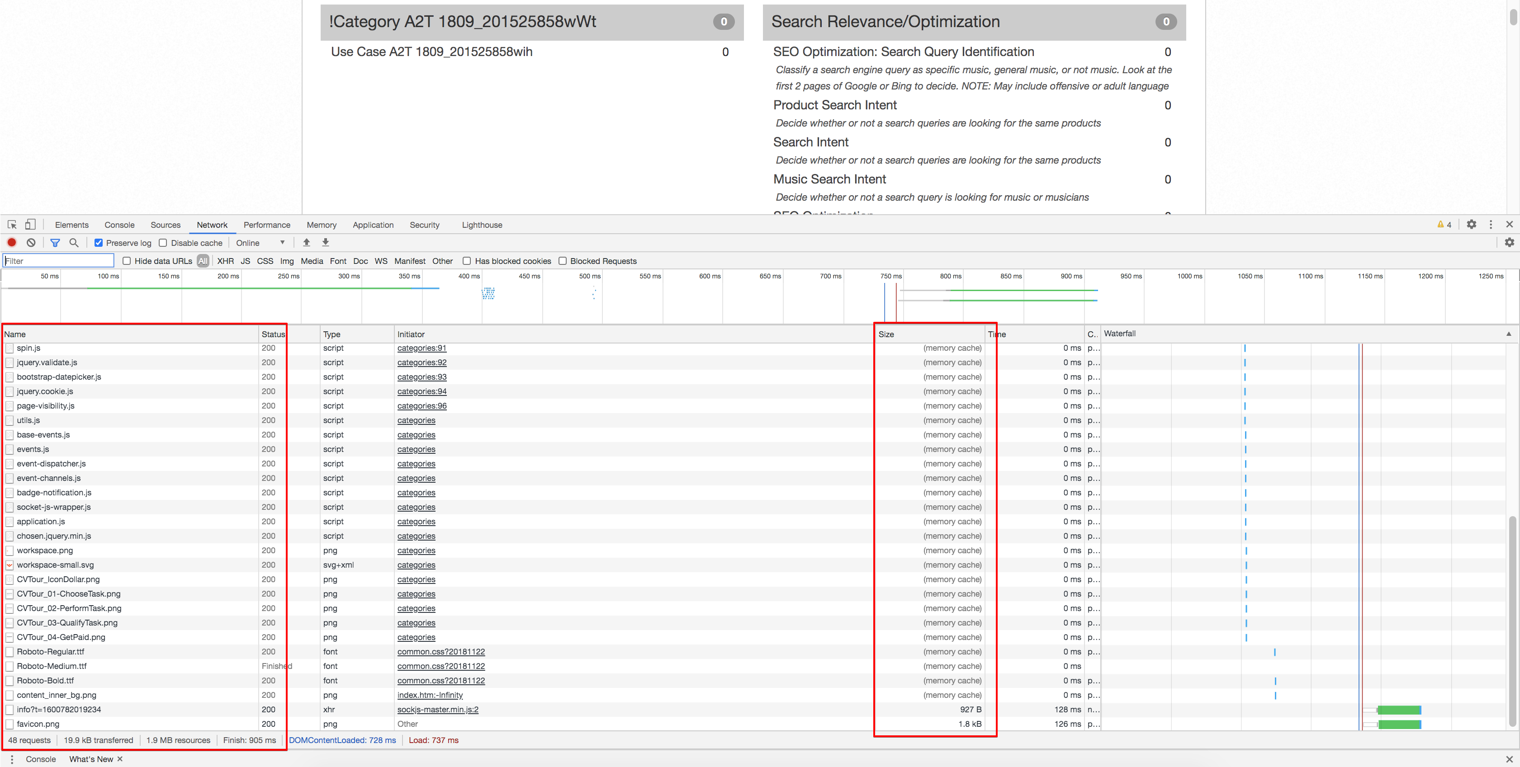This screenshot has width=1520, height=767.
Task: Click Use Case A2T 1809_201525858wih entry
Action: pyautogui.click(x=431, y=52)
